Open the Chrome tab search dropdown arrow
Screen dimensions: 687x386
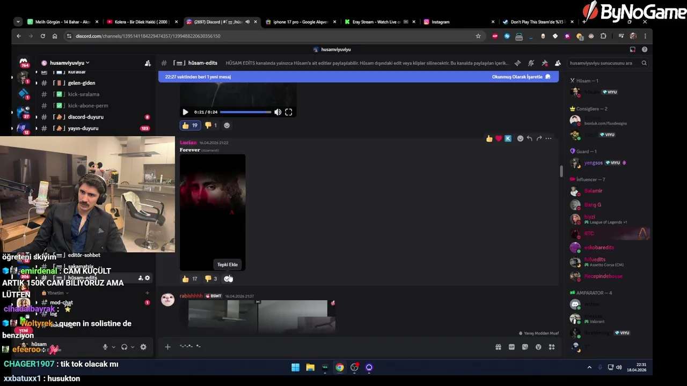(18, 22)
